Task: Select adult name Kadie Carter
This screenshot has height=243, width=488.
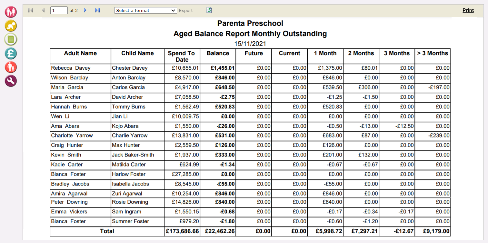Action: (67, 165)
